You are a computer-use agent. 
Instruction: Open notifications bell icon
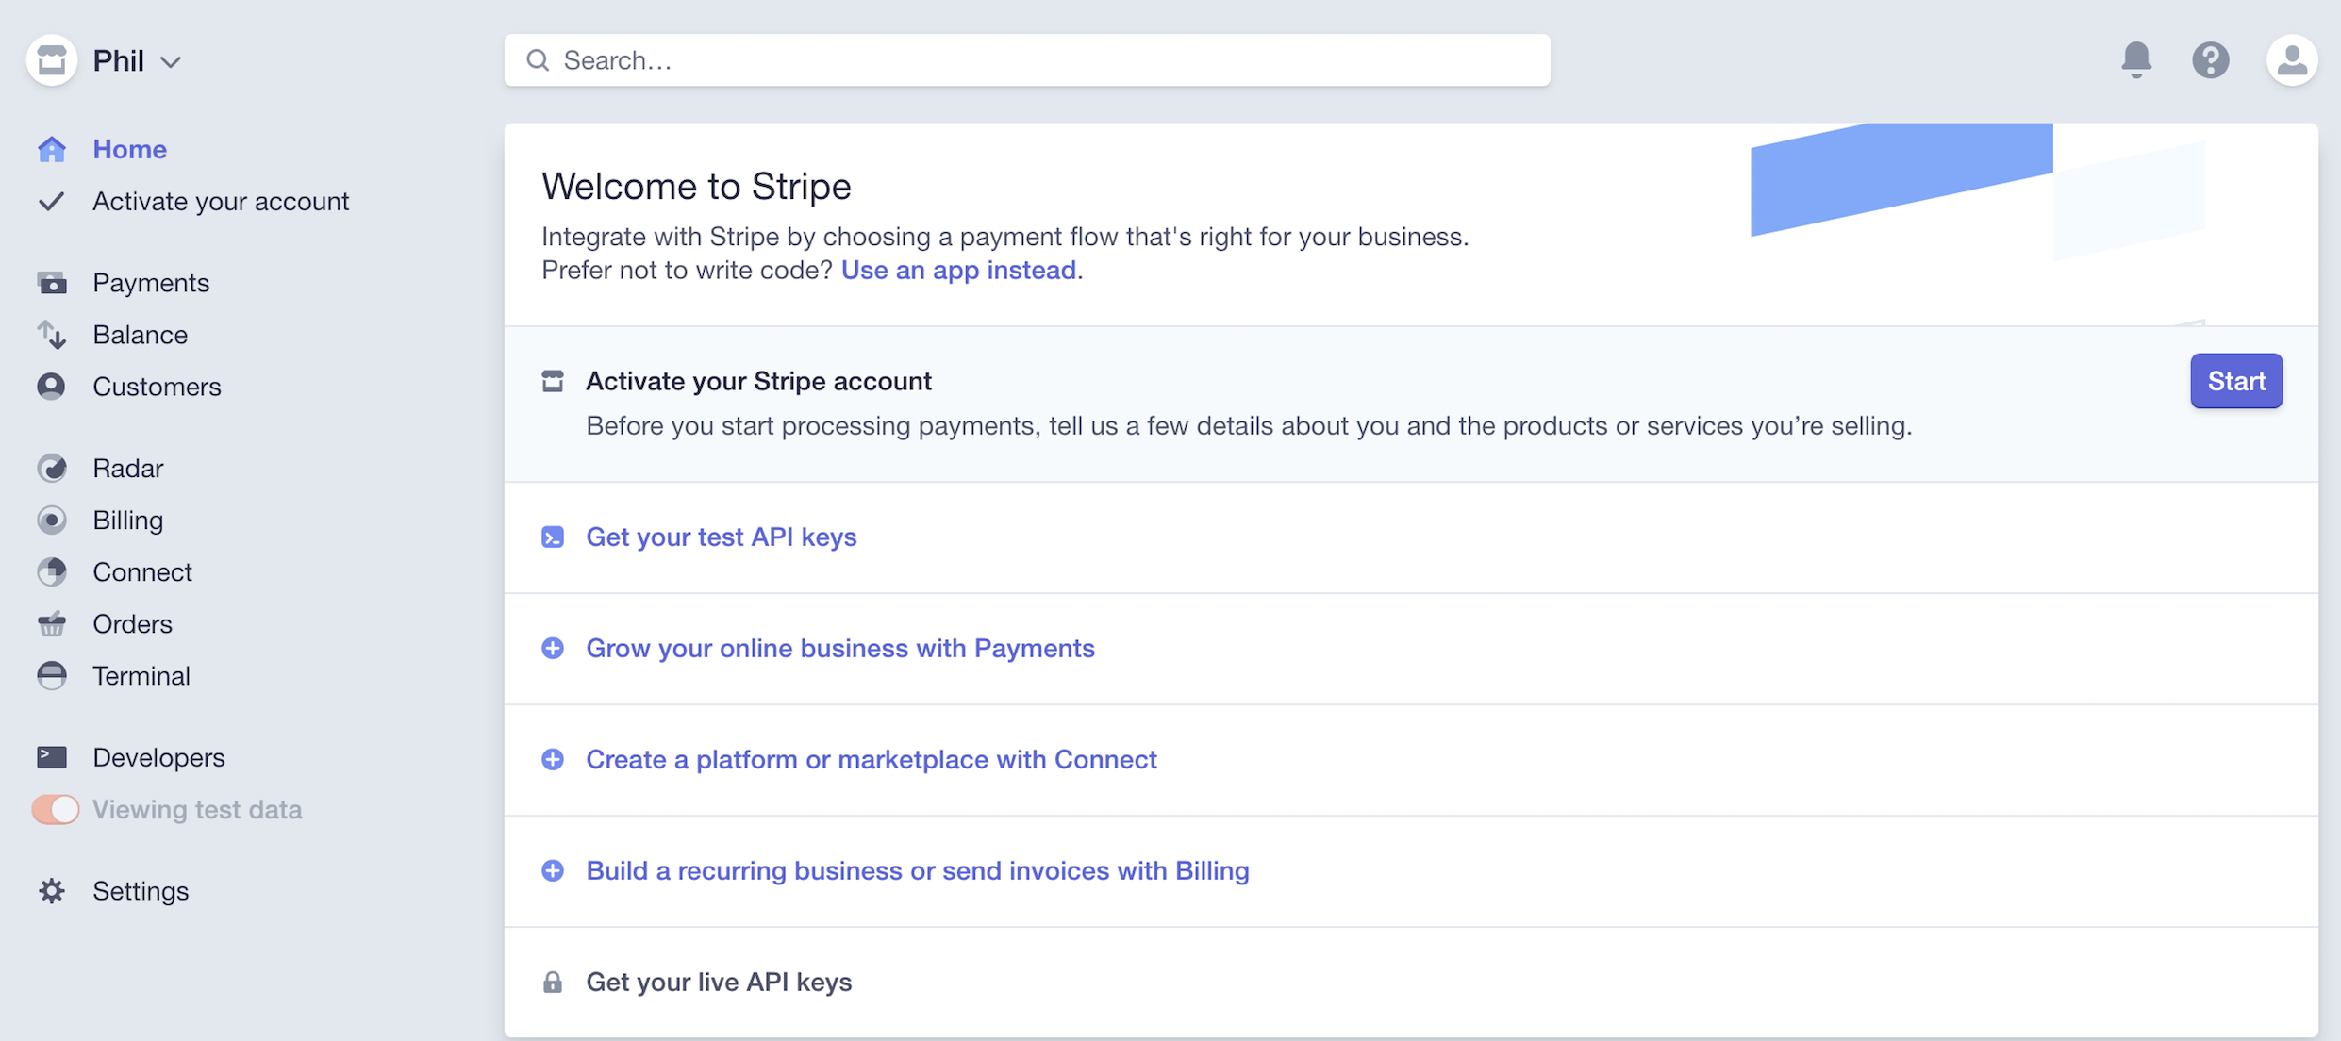click(x=2136, y=60)
